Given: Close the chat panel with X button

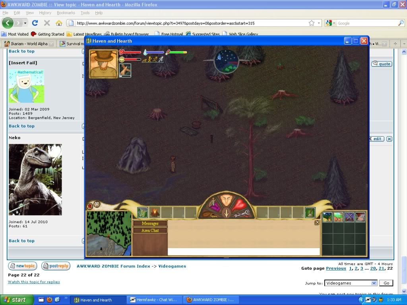Looking at the screenshot, I should coord(317,222).
